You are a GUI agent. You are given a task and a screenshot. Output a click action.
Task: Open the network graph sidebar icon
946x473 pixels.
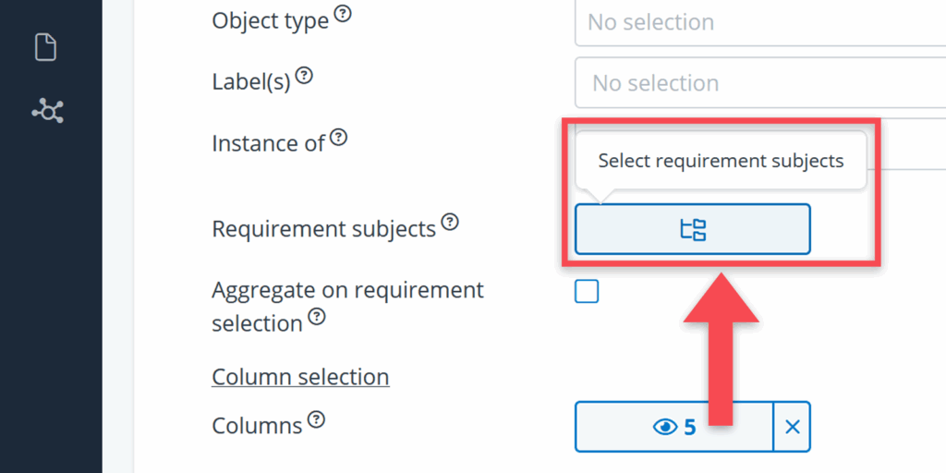click(47, 112)
